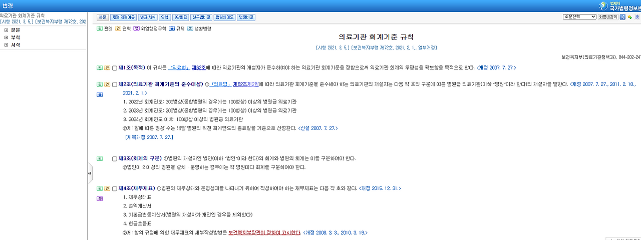Screen dimensions: 641x240
Task: Check the 제1조(목적) checkbox
Action: coord(115,67)
